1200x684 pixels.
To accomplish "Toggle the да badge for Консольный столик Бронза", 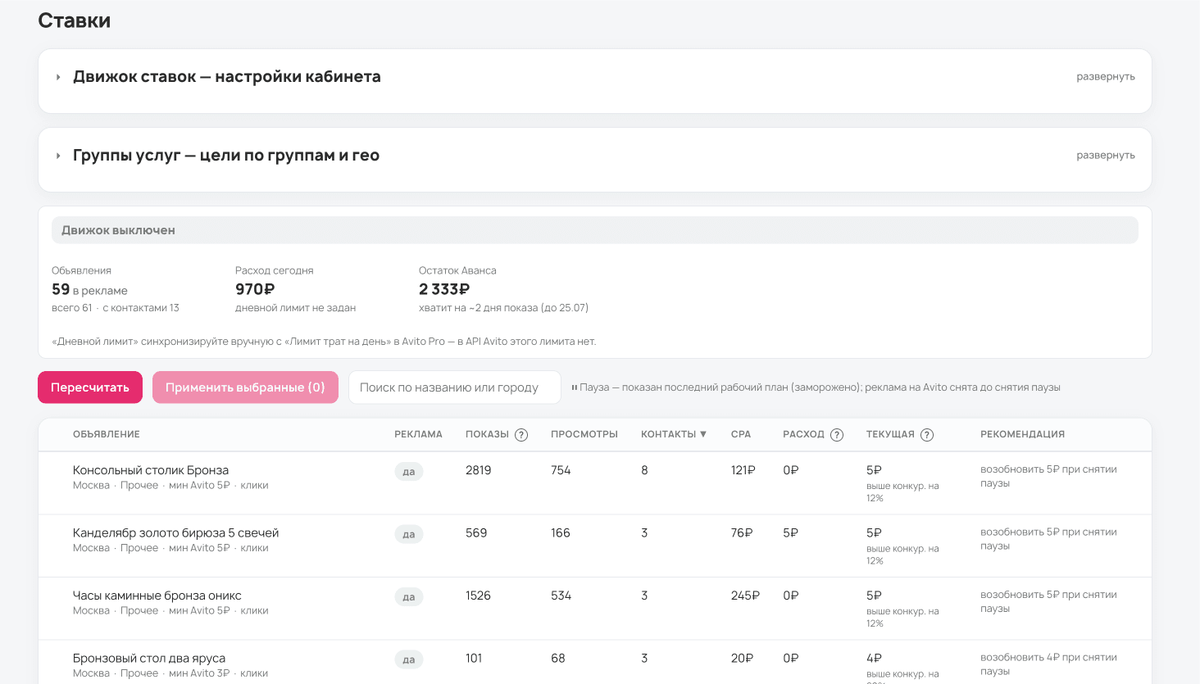I will pyautogui.click(x=409, y=472).
